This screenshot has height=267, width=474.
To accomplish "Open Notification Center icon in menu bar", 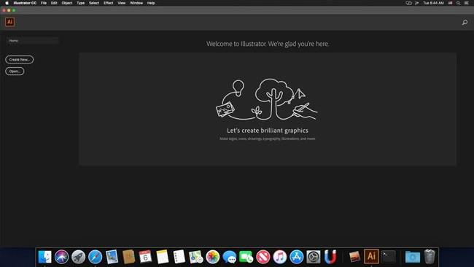I will pyautogui.click(x=467, y=3).
